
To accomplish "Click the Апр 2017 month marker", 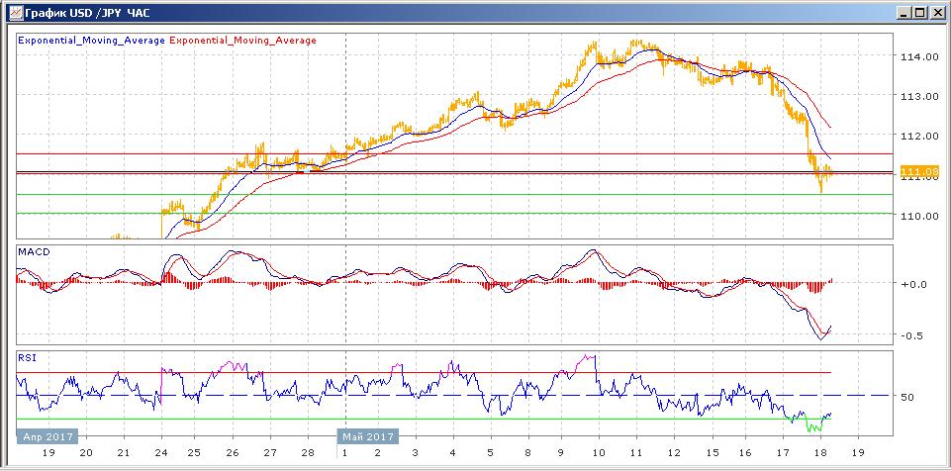I will [x=48, y=436].
